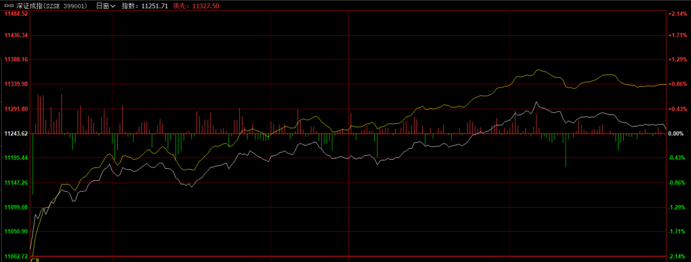
Task: Click the -2.14% label on right axis
Action: pos(678,256)
